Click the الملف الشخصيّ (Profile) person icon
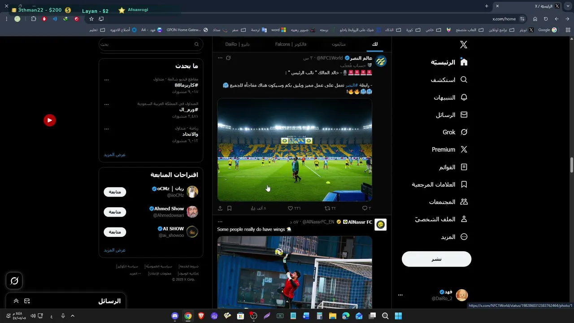 [x=464, y=219]
